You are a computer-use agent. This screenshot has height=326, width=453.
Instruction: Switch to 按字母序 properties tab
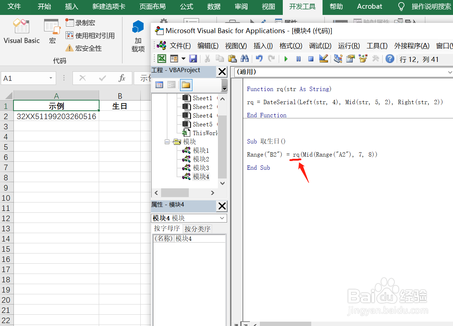click(167, 228)
